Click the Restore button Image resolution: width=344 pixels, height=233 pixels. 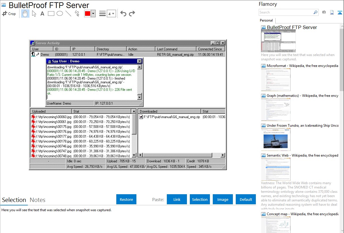point(126,199)
